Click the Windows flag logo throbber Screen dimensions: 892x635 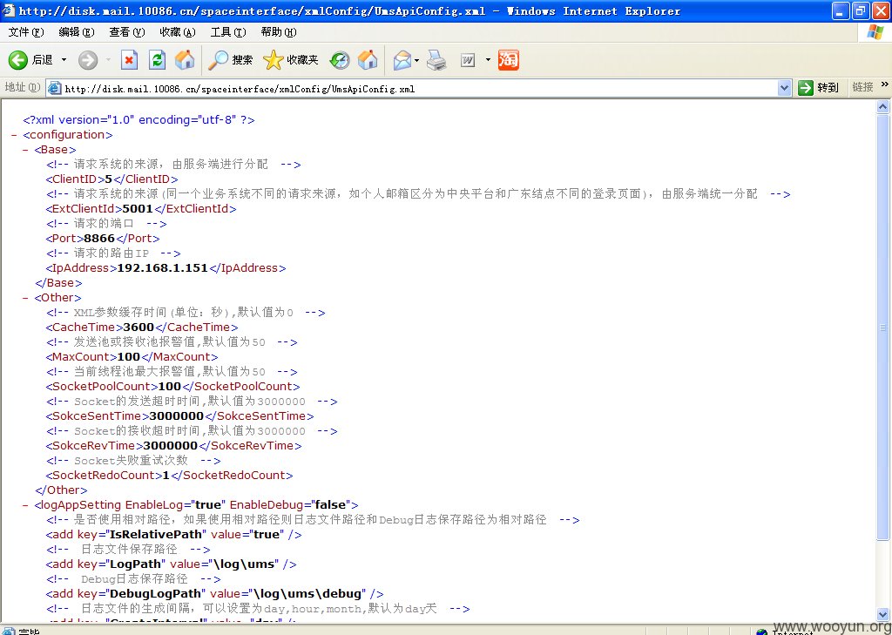[x=875, y=32]
